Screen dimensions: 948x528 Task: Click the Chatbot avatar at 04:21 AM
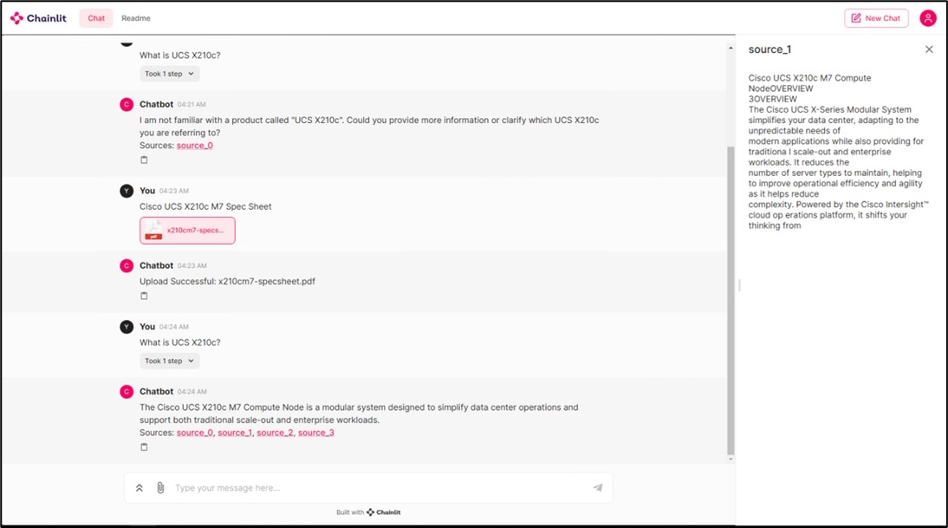click(127, 105)
